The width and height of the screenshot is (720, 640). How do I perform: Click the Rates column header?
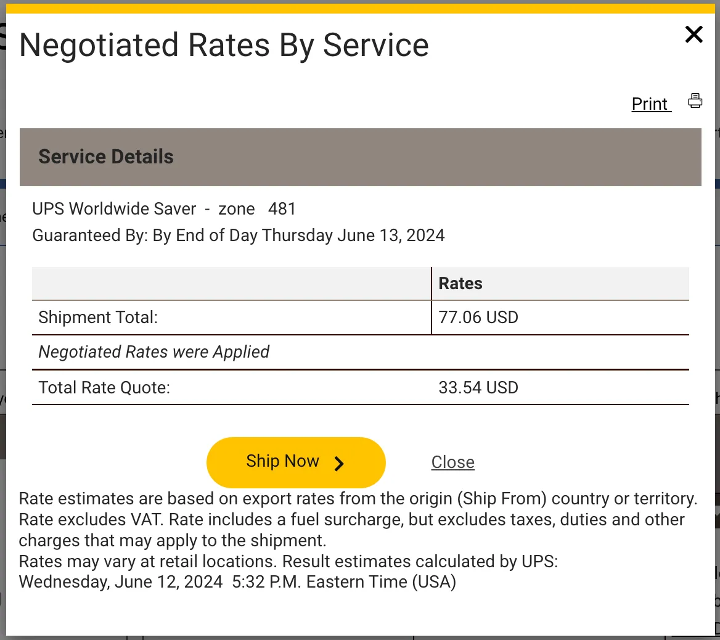(460, 283)
